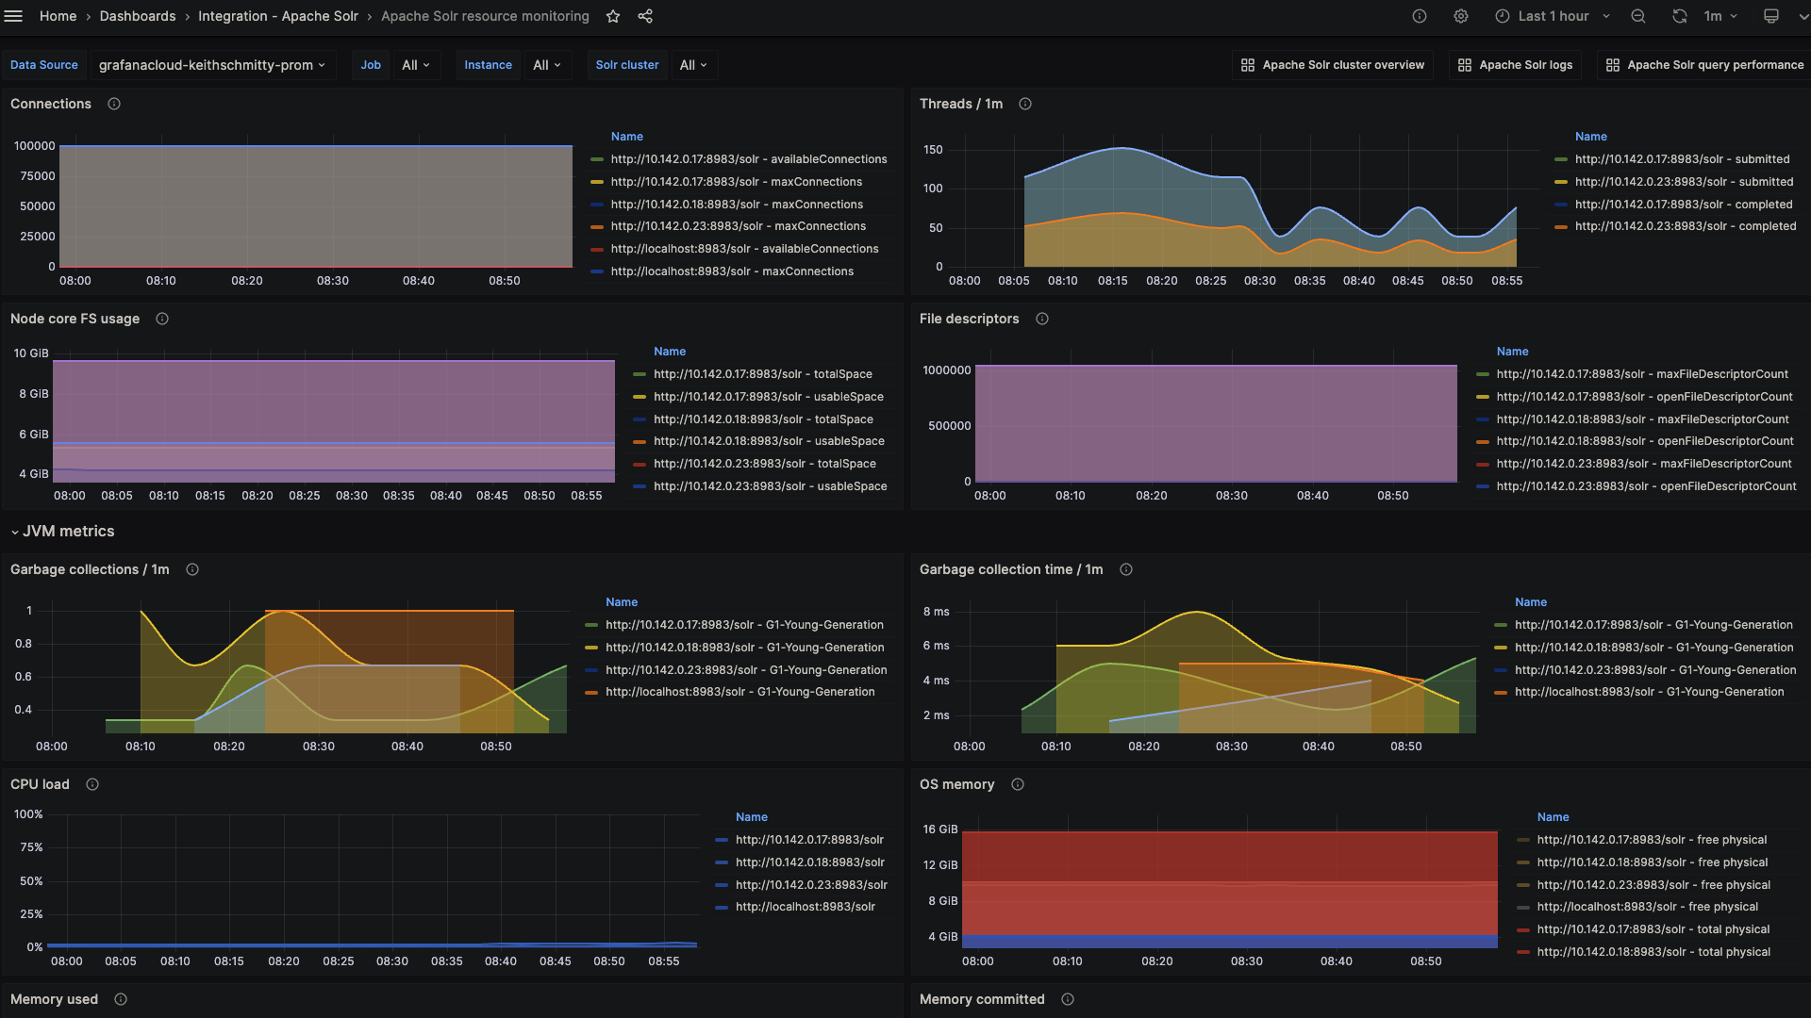This screenshot has width=1811, height=1018.
Task: Open the TV view mode icon
Action: point(1771,16)
